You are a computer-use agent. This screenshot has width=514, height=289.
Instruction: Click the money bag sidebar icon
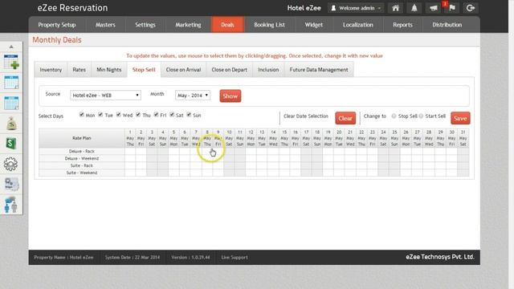(x=11, y=124)
